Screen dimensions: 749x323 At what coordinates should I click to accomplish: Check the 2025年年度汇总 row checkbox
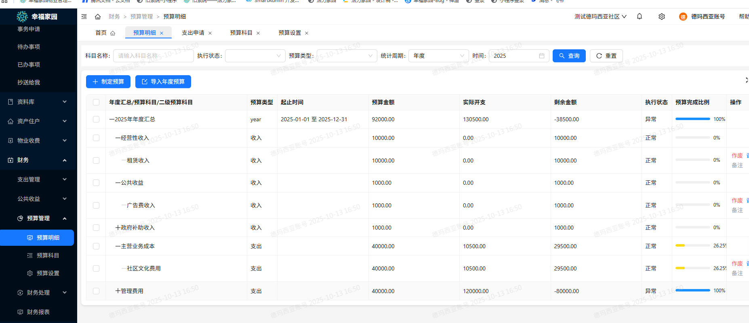pyautogui.click(x=96, y=119)
